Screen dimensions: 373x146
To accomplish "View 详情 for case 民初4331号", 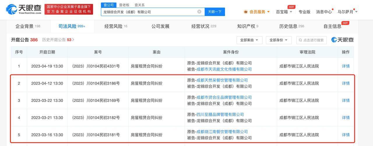I will click(x=346, y=66).
